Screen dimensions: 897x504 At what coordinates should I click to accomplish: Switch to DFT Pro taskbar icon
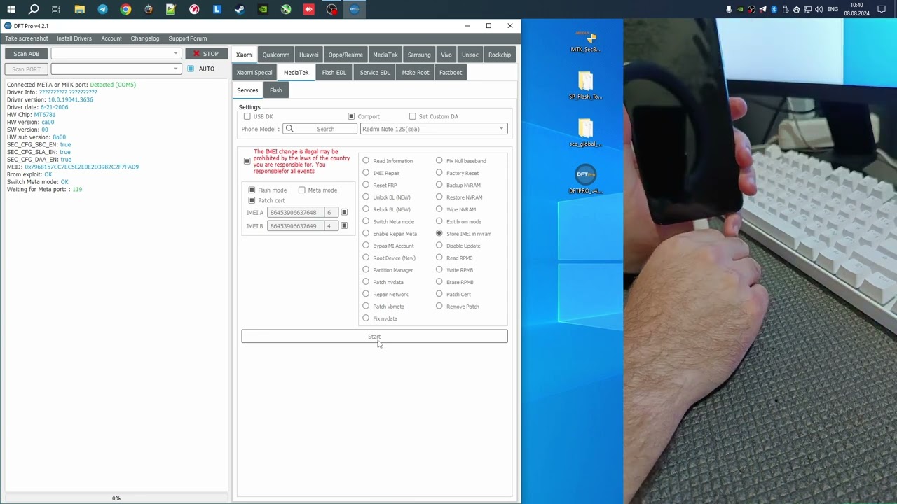[x=355, y=9]
